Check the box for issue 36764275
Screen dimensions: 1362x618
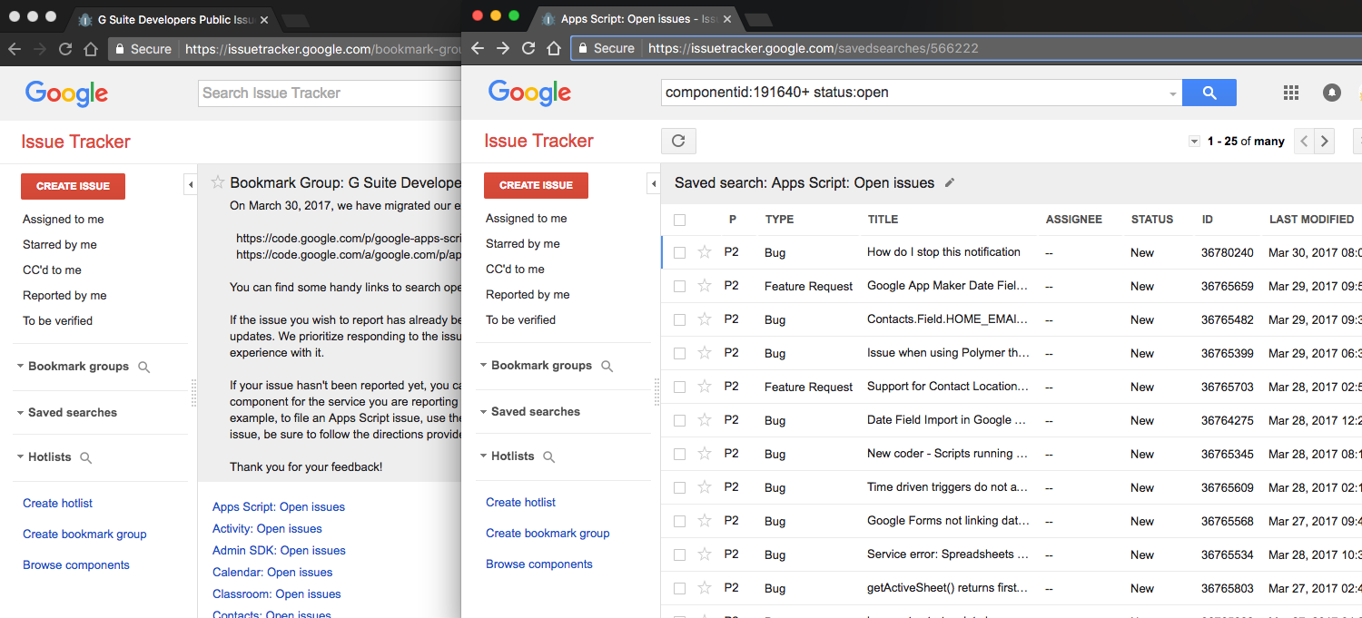click(x=679, y=420)
